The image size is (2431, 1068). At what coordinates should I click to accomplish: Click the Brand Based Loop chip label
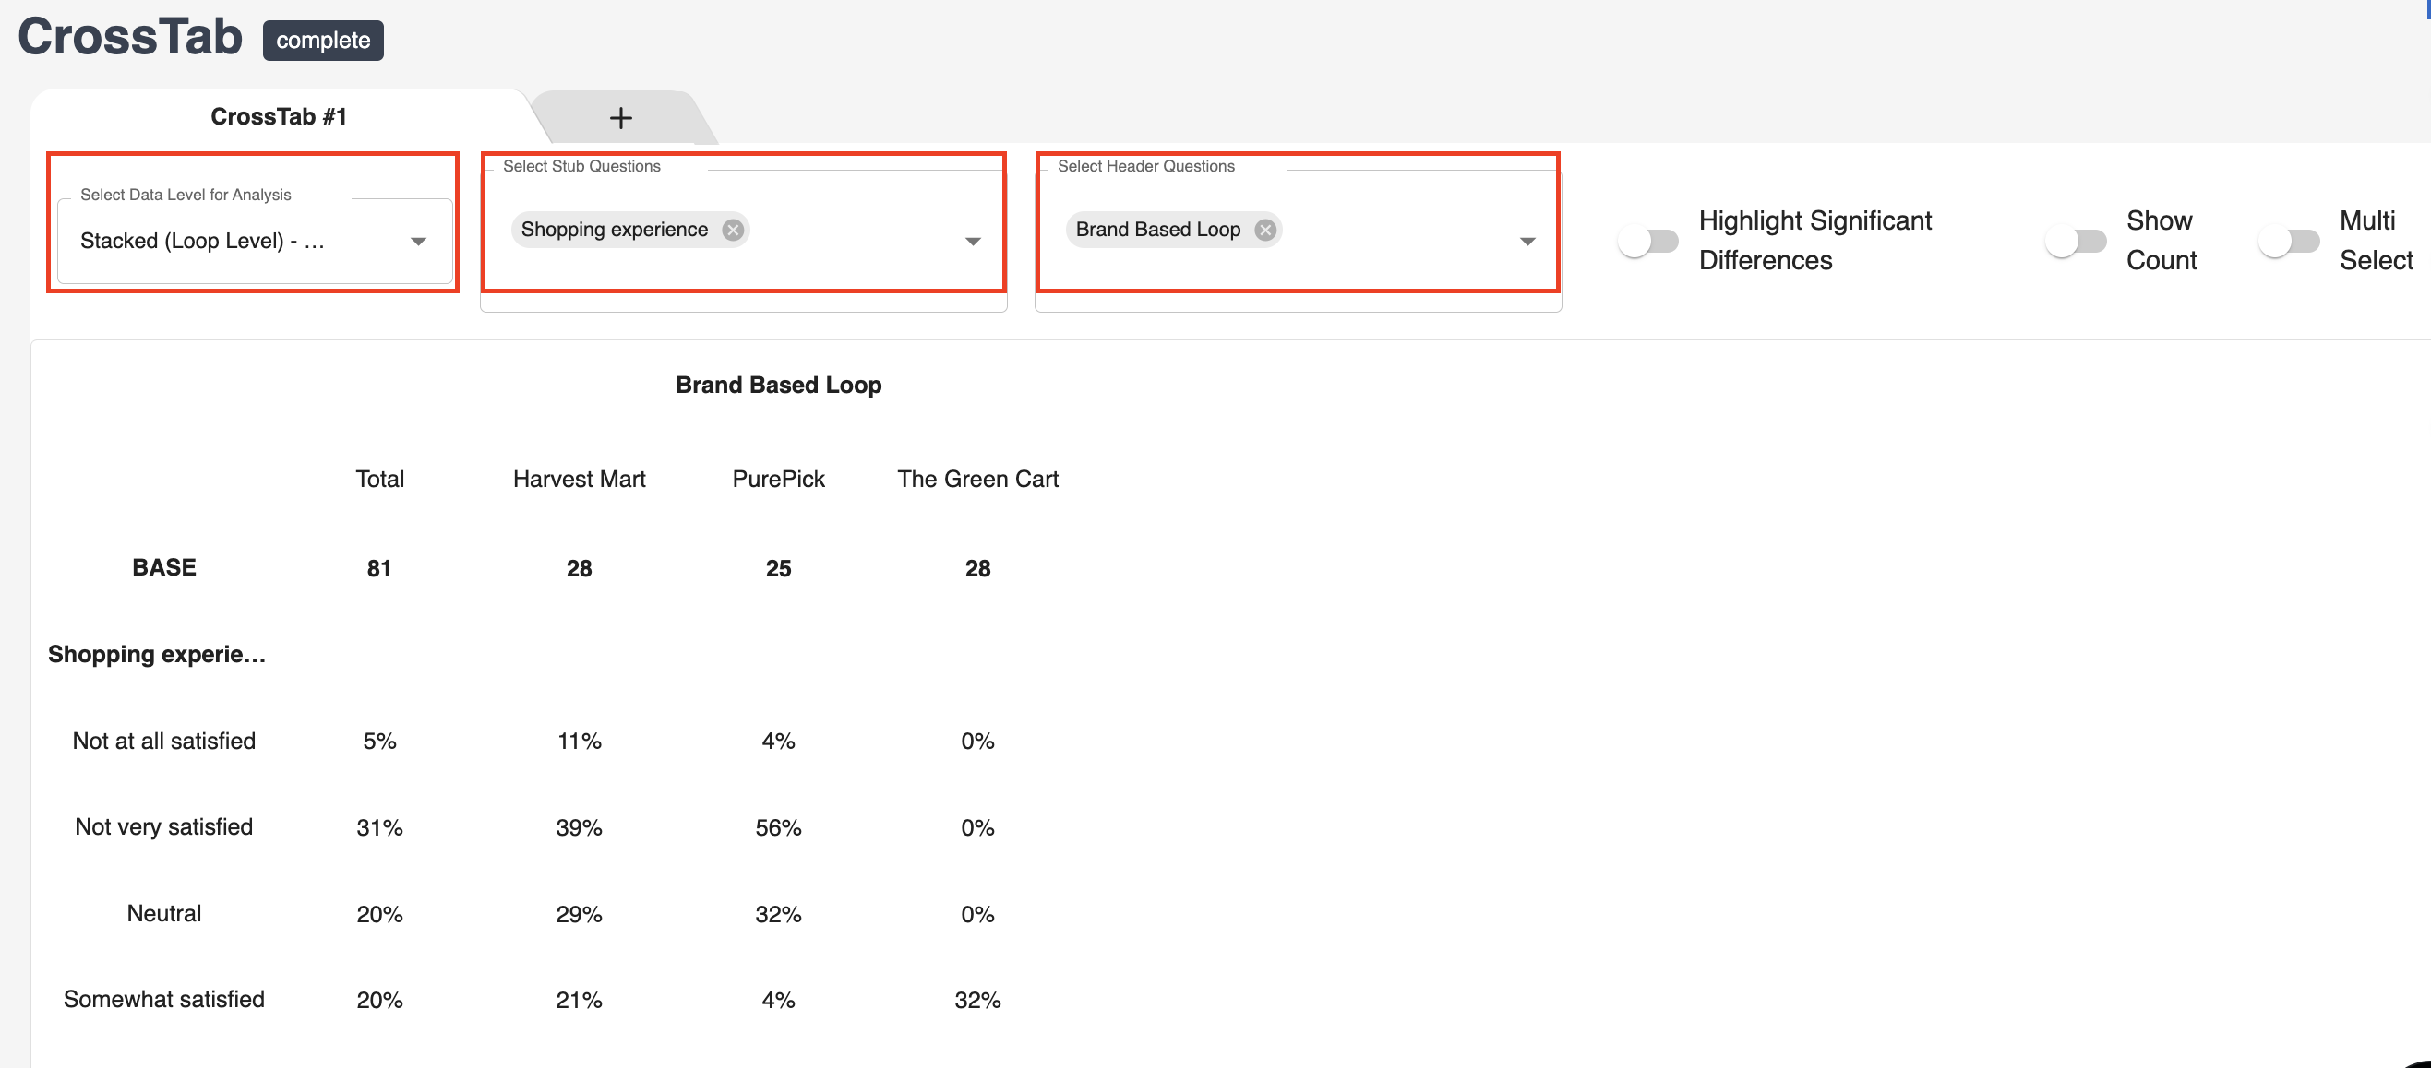click(1157, 230)
